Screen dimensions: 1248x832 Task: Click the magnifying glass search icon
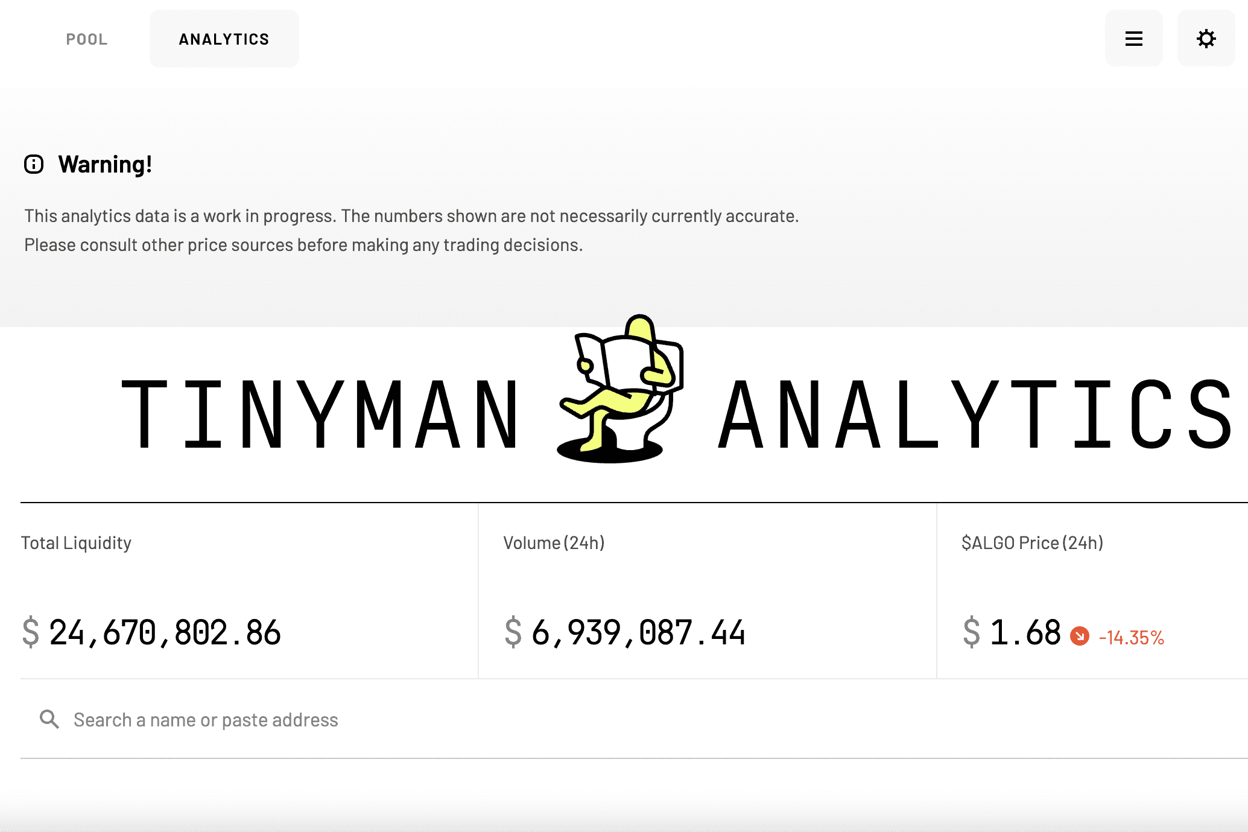click(49, 719)
